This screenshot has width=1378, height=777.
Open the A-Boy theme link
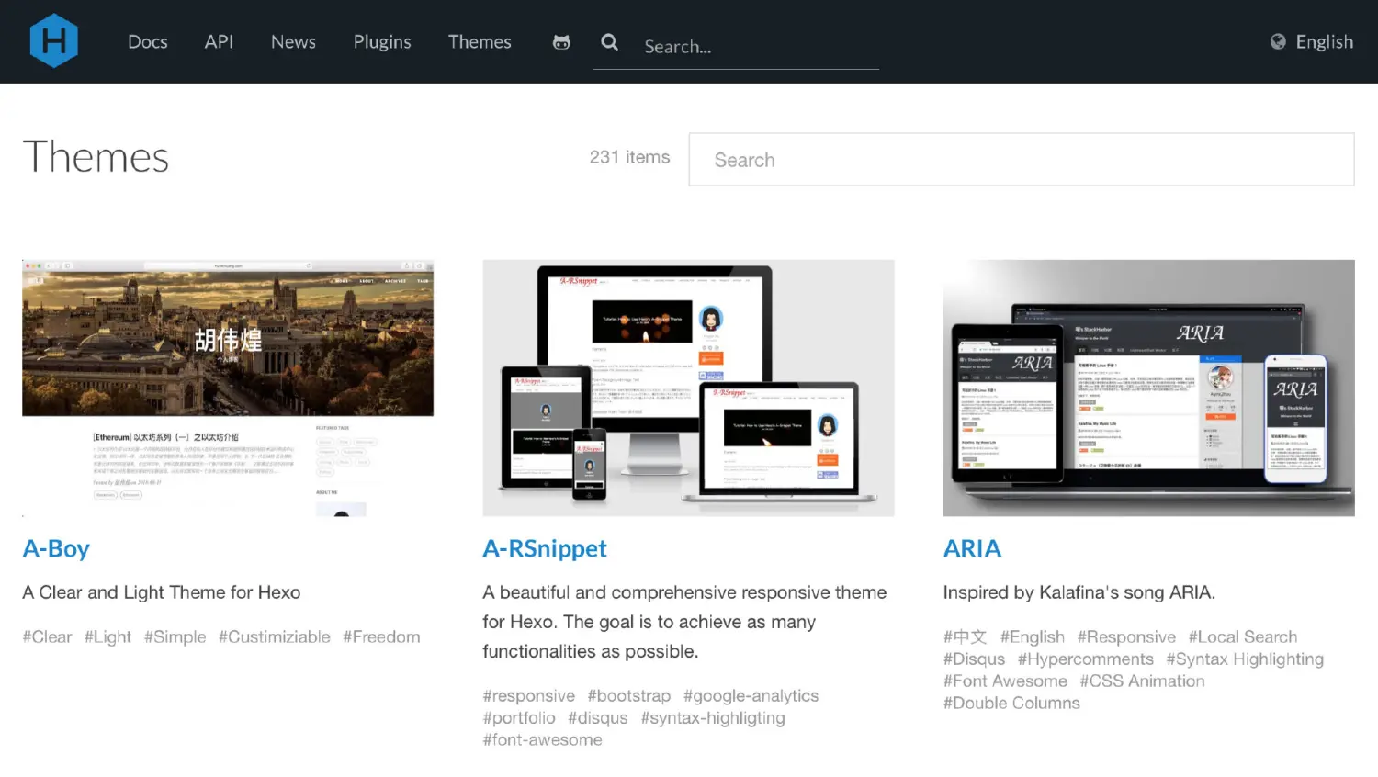click(x=56, y=548)
